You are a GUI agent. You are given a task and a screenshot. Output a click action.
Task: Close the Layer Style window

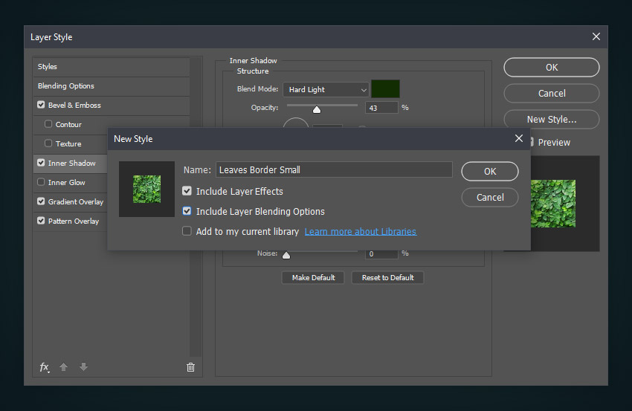596,36
